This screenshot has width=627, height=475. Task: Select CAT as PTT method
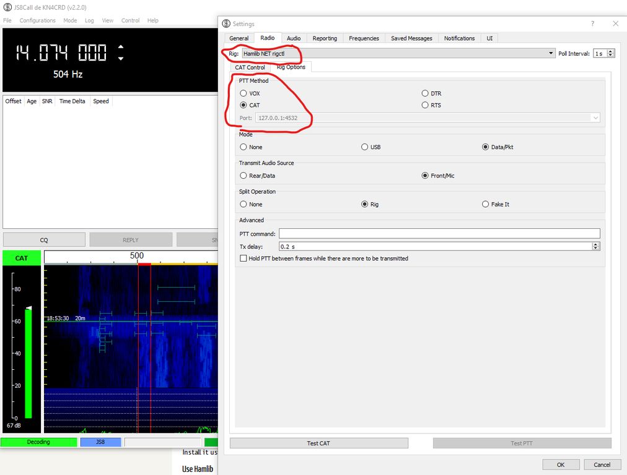click(243, 105)
